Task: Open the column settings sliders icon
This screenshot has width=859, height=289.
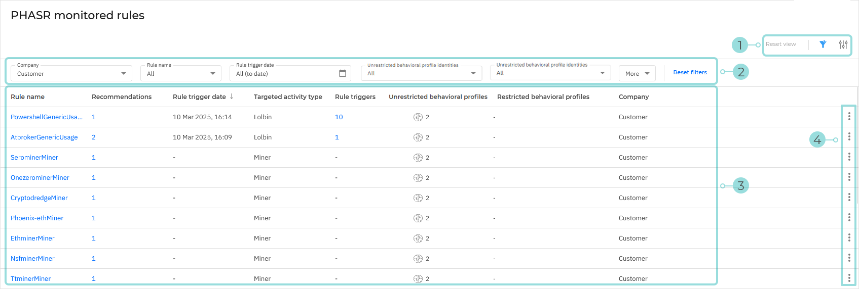Action: [x=843, y=44]
